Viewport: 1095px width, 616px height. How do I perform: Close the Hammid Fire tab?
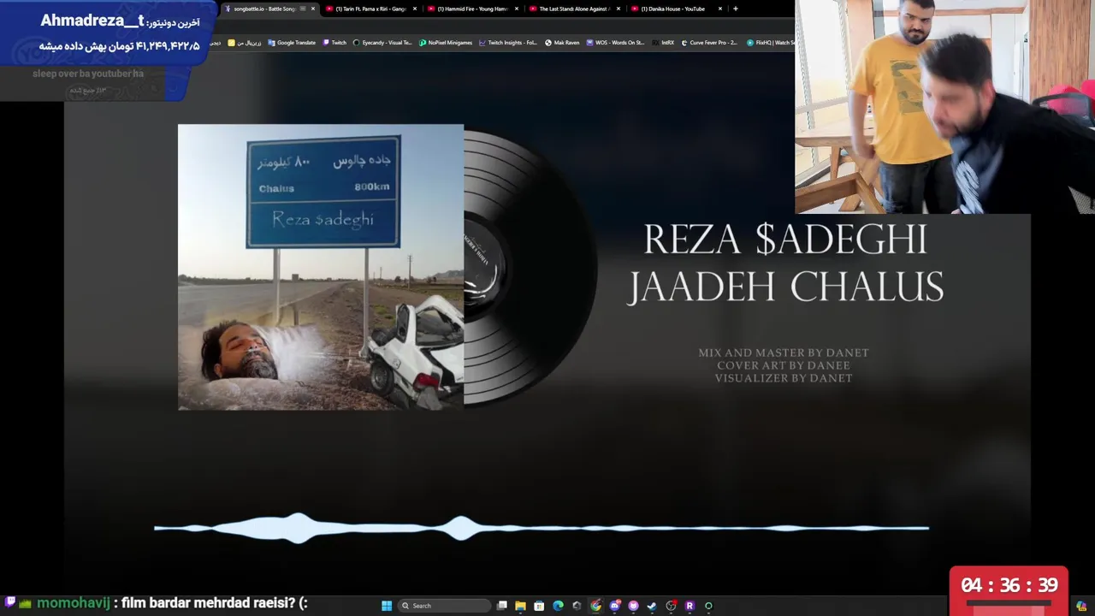click(x=517, y=9)
